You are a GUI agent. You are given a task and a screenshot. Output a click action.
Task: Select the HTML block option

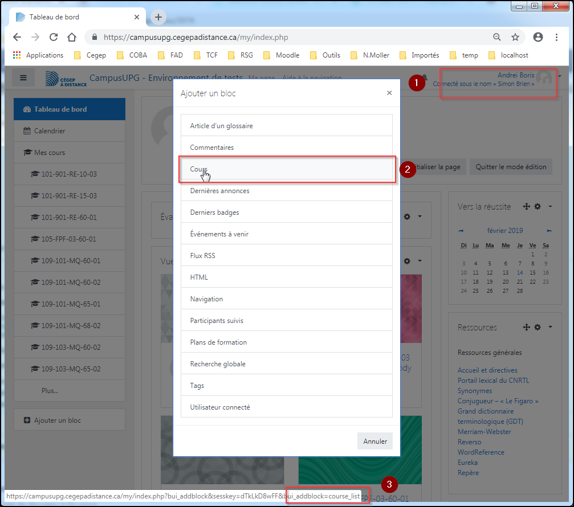[x=286, y=277]
